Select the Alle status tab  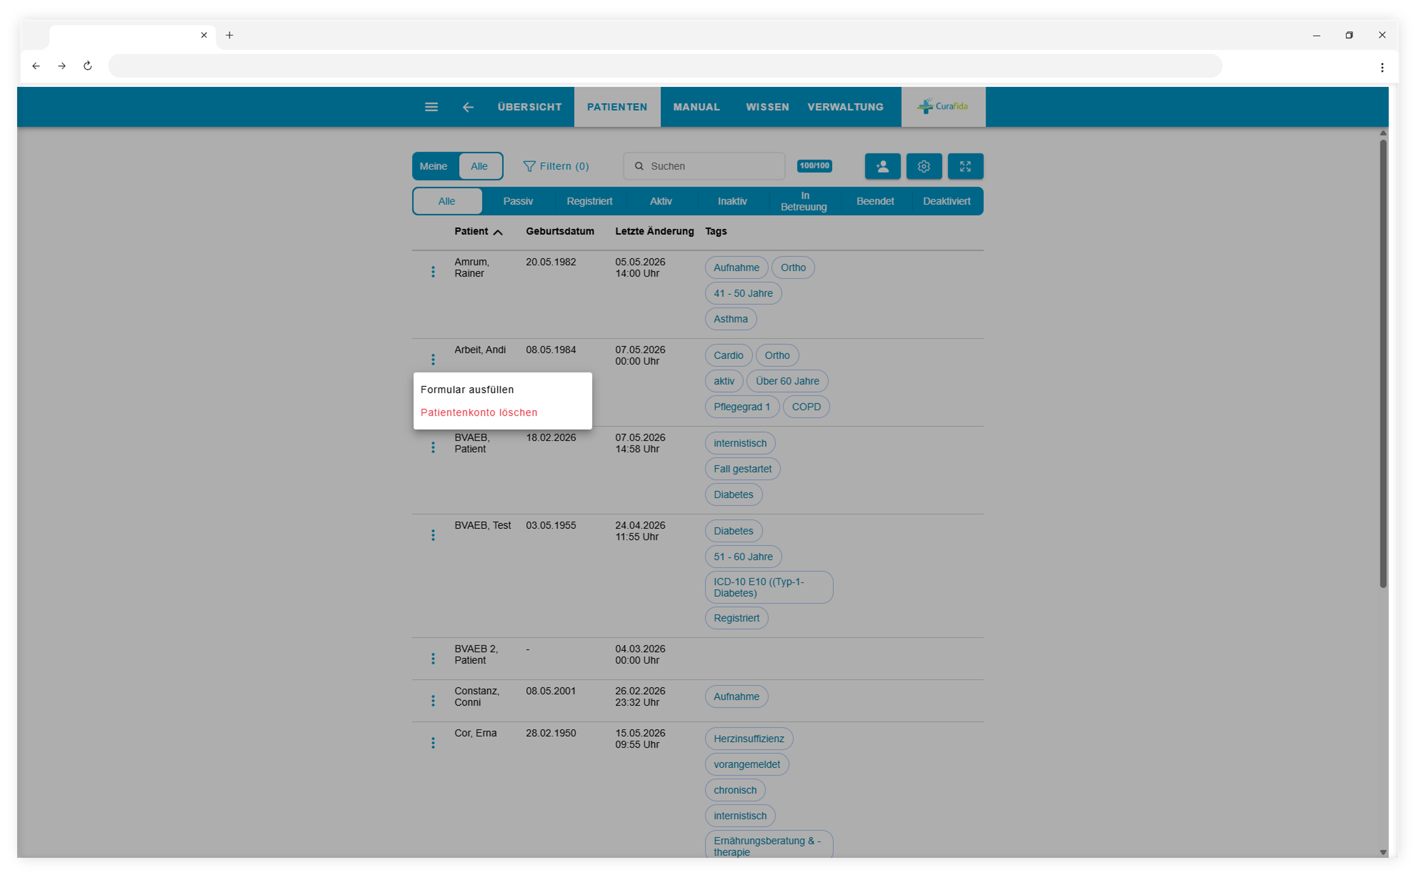pos(447,201)
